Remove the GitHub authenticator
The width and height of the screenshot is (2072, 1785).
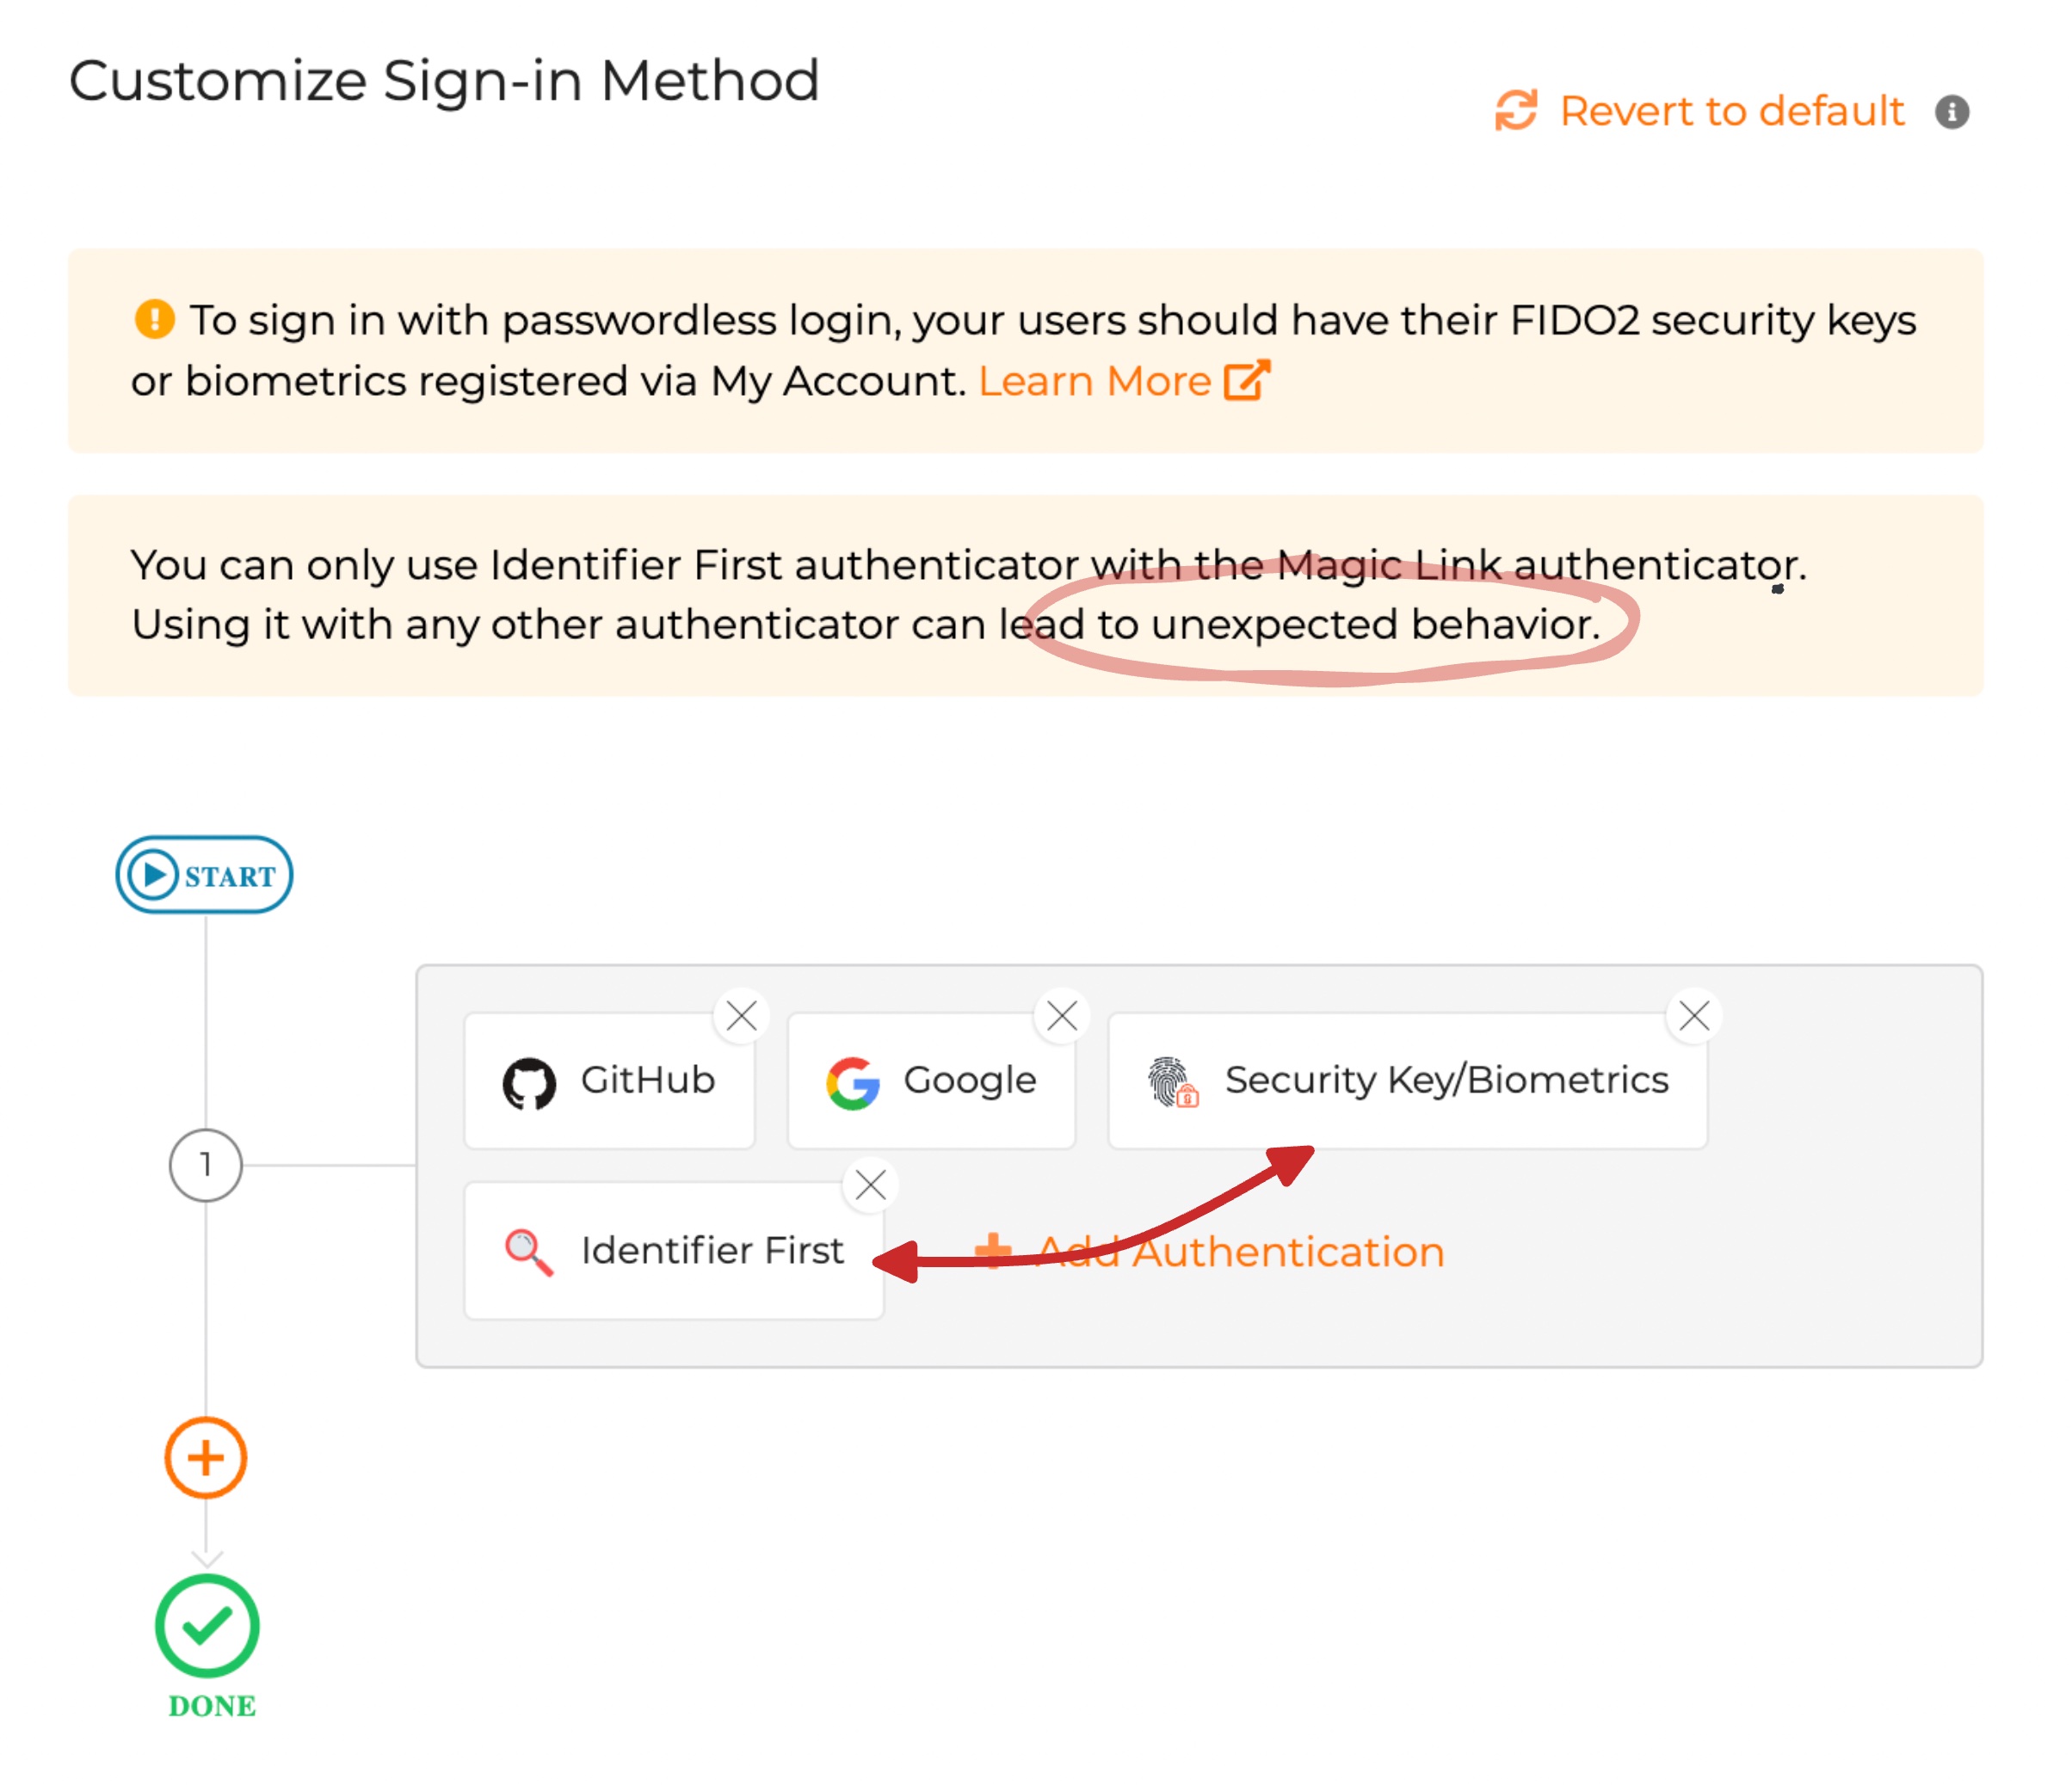(742, 1015)
